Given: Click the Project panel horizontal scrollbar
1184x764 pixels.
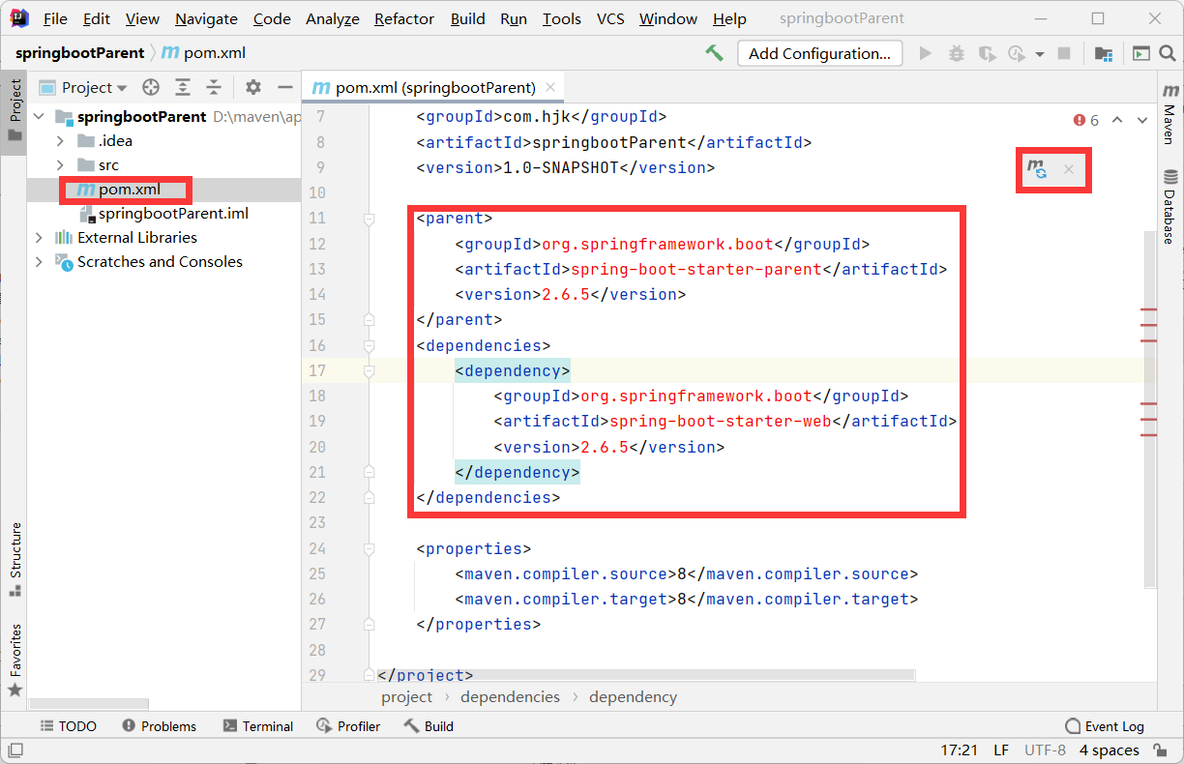Looking at the screenshot, I should pos(88,704).
